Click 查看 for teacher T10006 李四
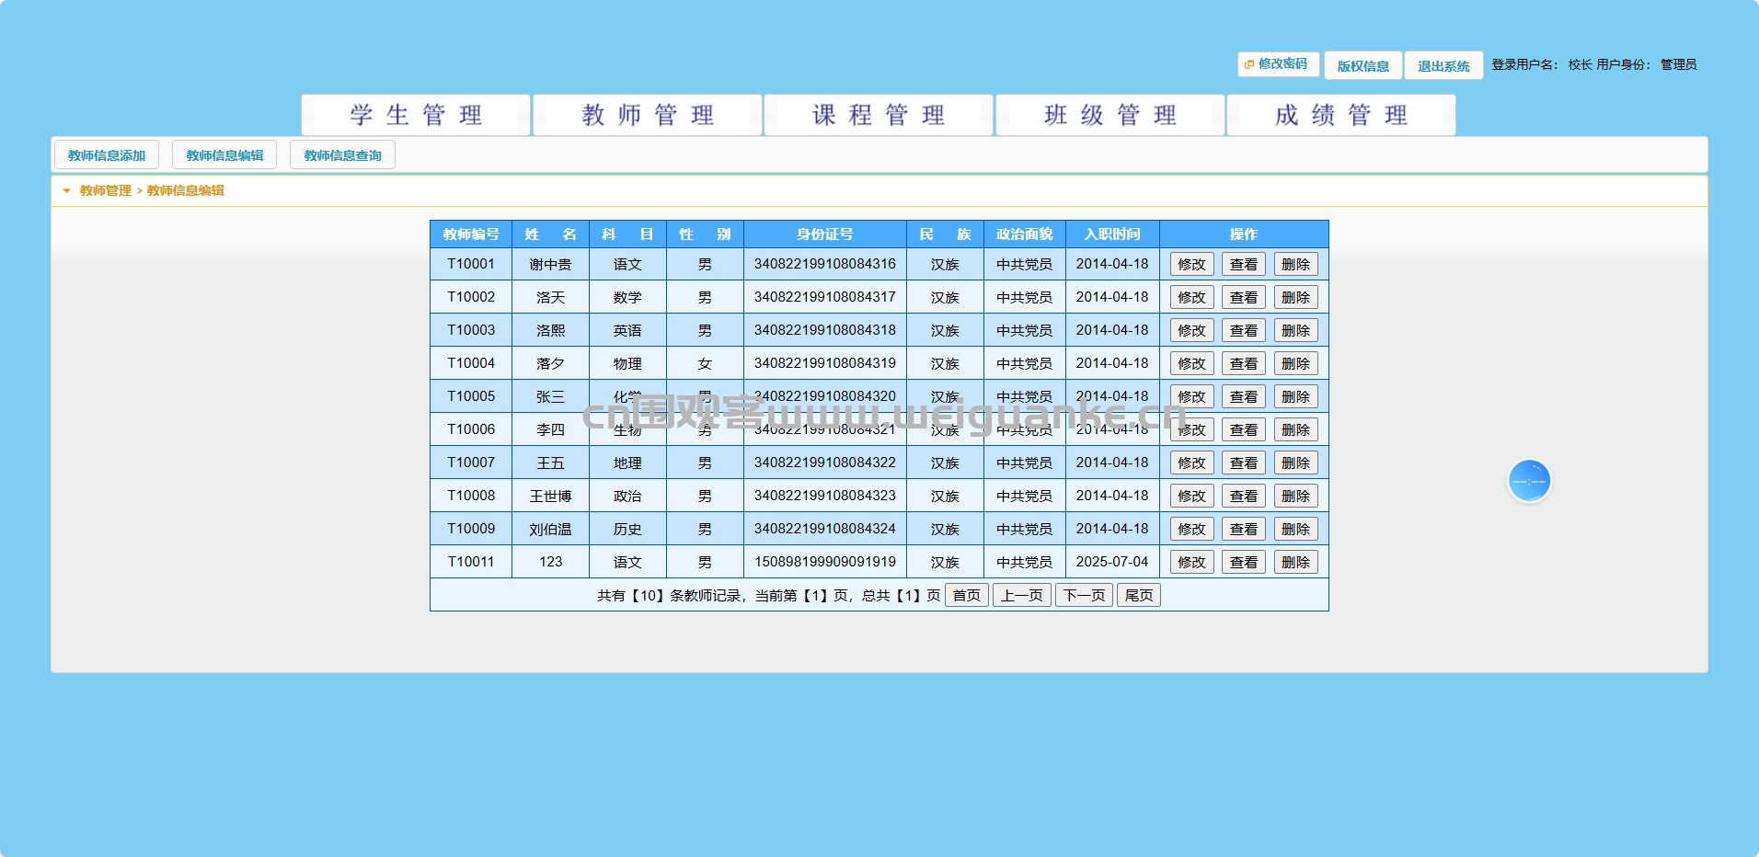 pyautogui.click(x=1244, y=429)
